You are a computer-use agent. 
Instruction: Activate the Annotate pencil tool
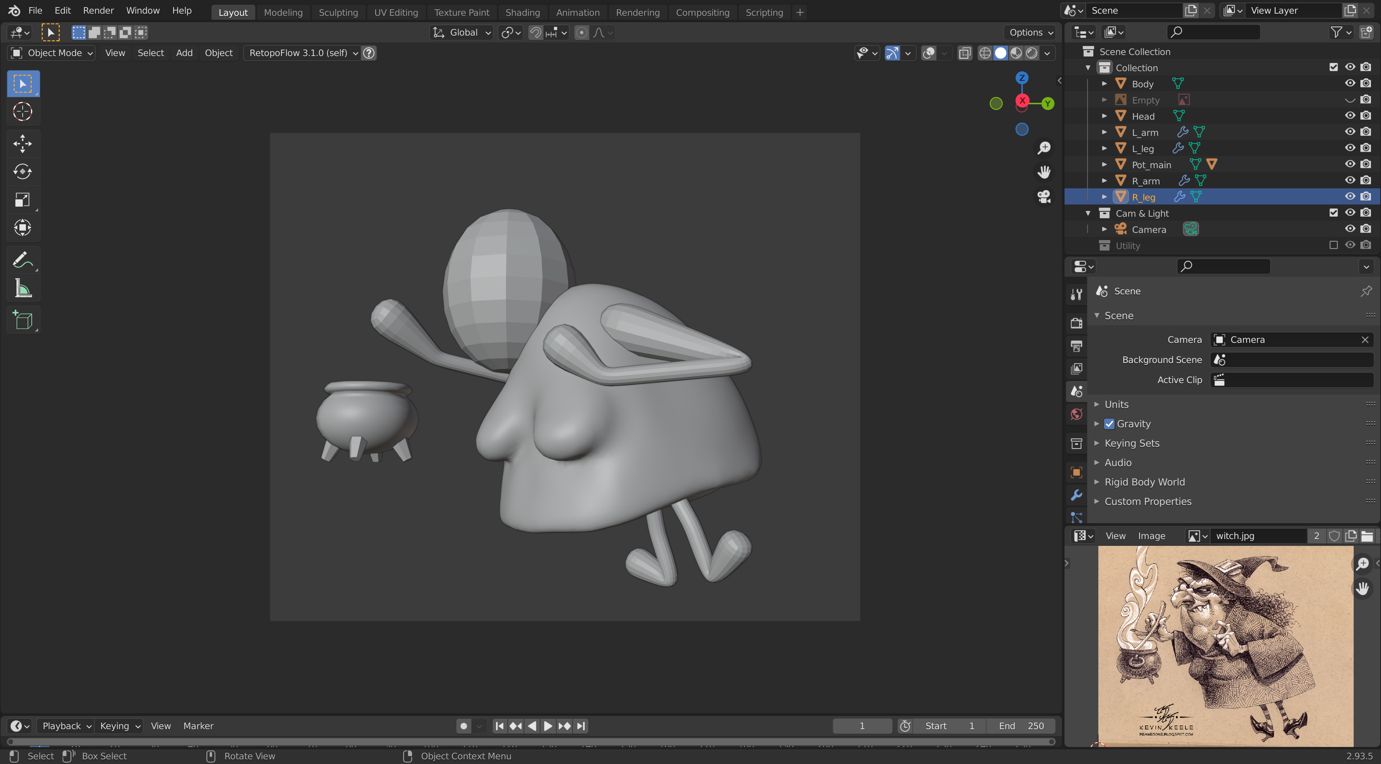click(23, 261)
